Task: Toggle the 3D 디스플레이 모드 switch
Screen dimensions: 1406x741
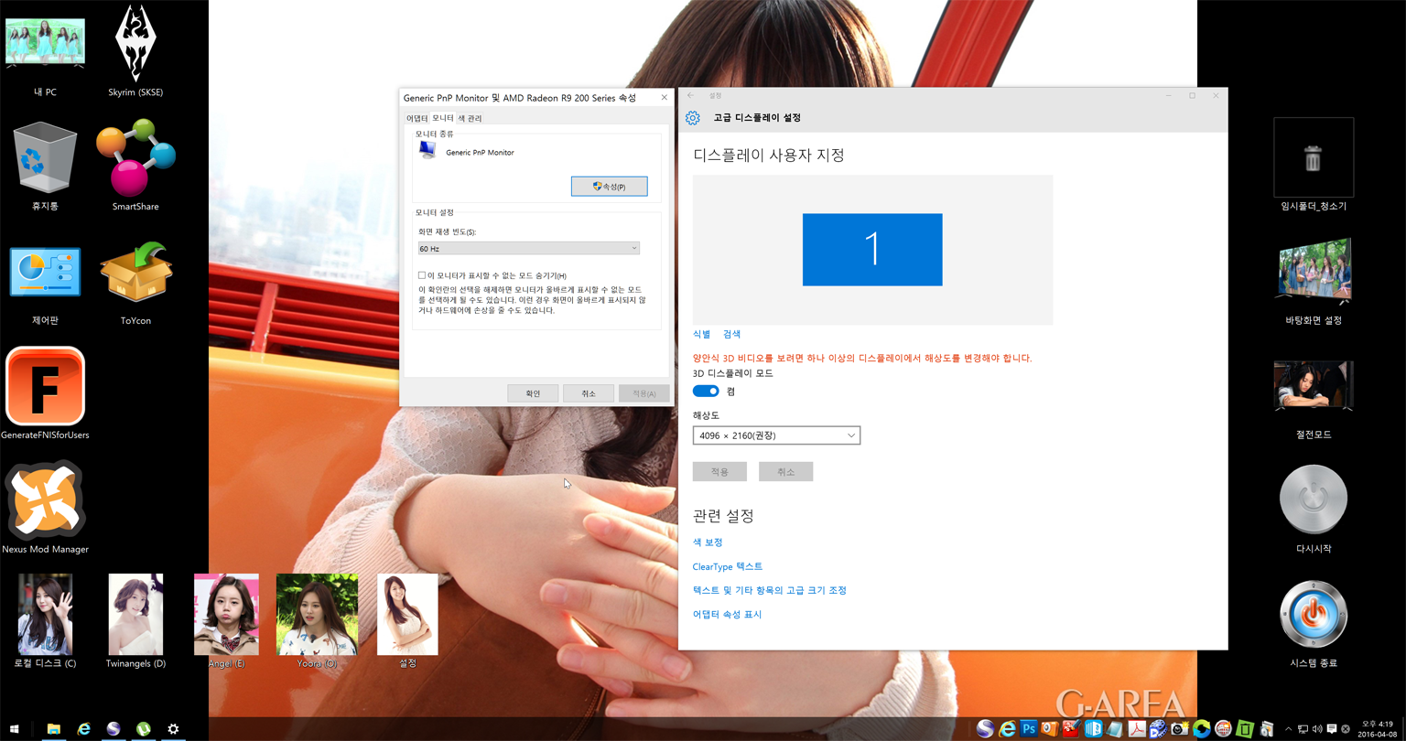Action: click(x=706, y=391)
